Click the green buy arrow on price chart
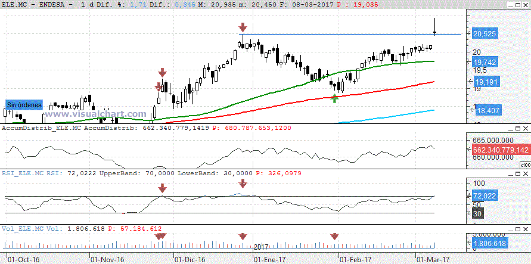 click(334, 98)
